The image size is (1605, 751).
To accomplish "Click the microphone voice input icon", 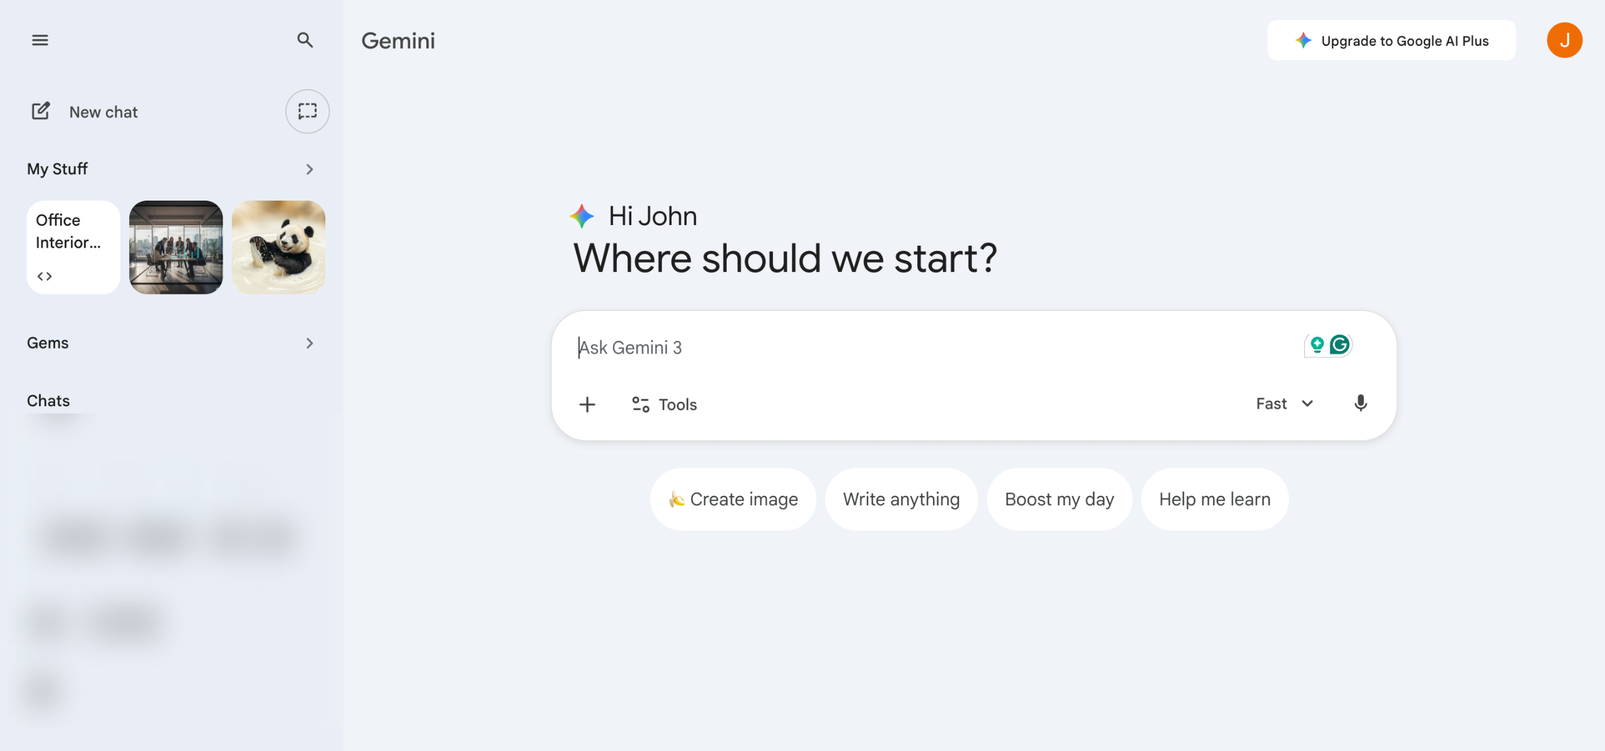I will 1360,404.
